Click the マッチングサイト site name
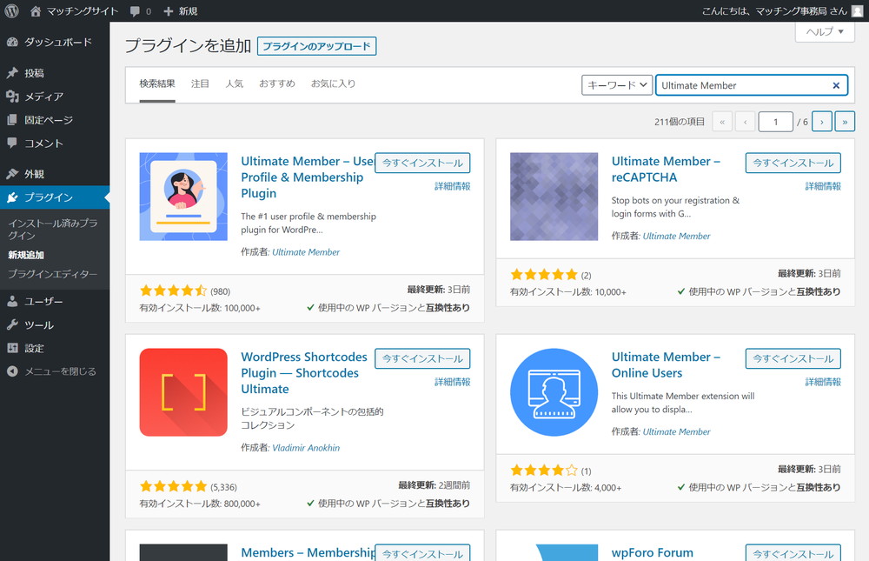 click(x=83, y=11)
